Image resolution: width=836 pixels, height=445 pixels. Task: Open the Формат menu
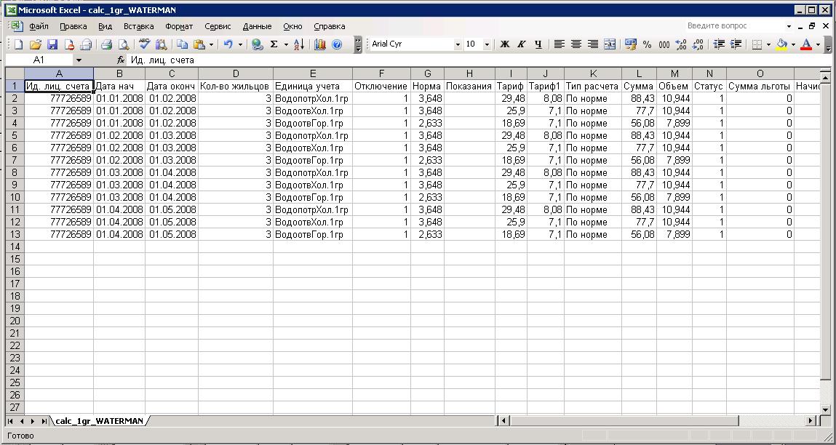coord(179,26)
